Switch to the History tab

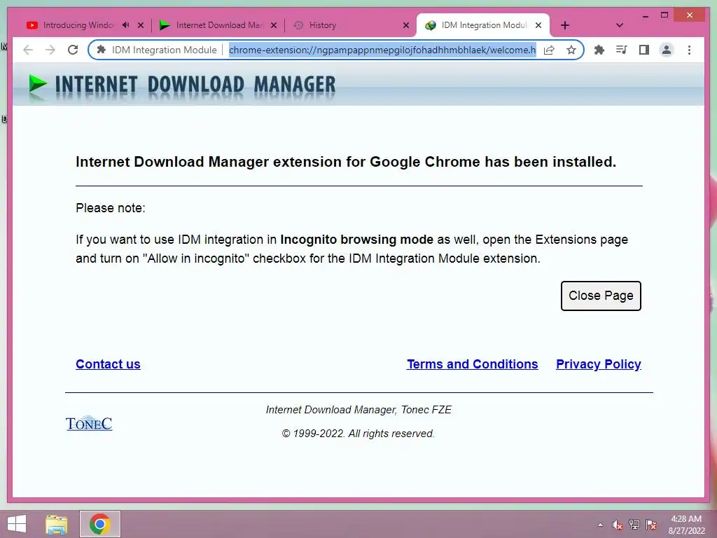322,25
